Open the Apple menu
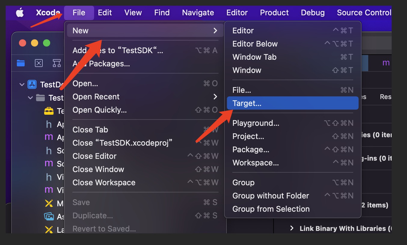This screenshot has height=245, width=407. tap(20, 13)
